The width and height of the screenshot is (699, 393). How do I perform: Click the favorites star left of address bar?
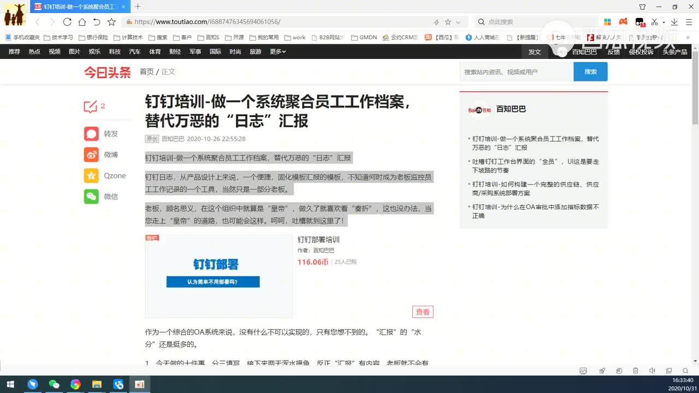point(111,22)
